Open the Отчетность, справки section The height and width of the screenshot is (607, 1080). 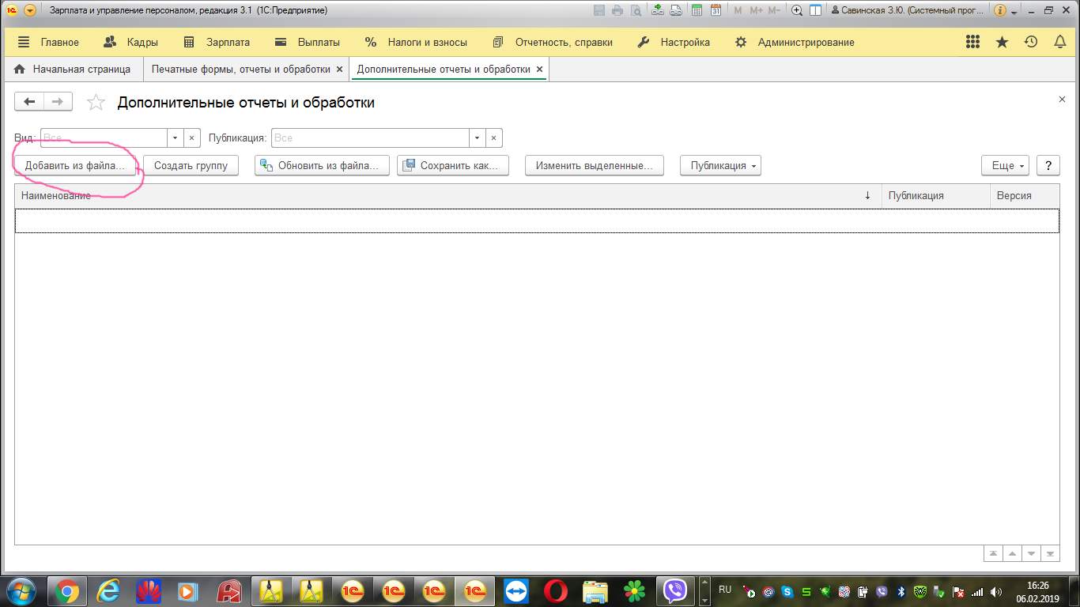tap(552, 43)
